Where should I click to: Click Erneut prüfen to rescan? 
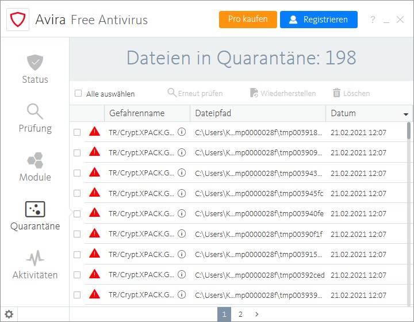195,93
